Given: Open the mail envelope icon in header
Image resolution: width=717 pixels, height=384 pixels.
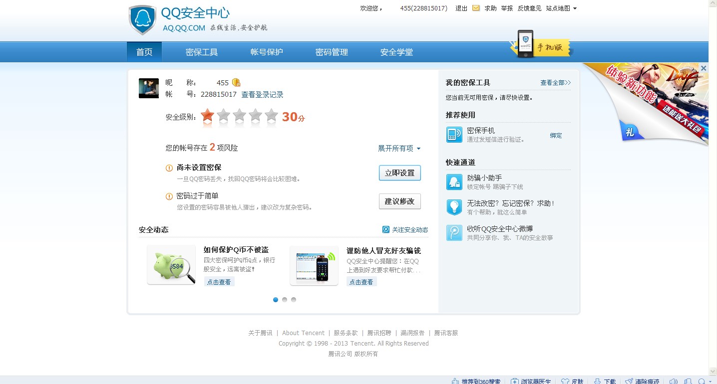Looking at the screenshot, I should (x=476, y=8).
